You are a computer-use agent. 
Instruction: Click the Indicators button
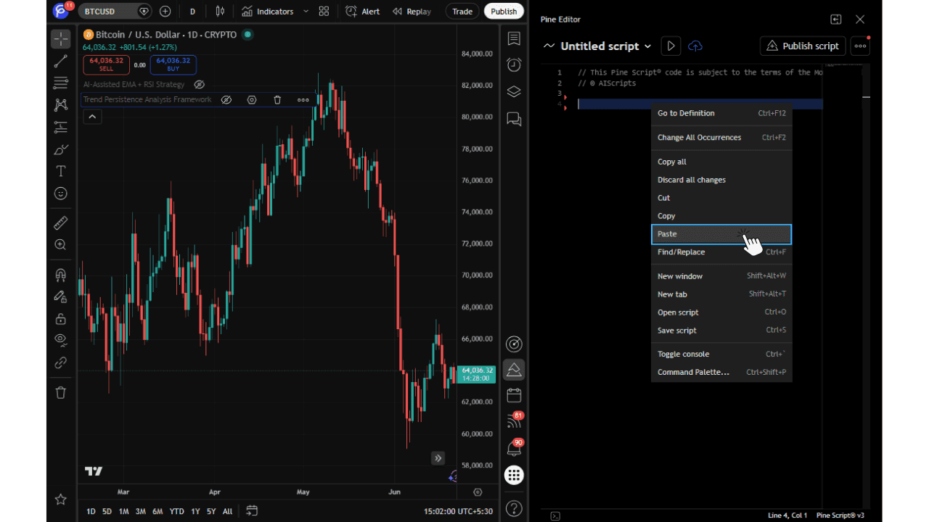click(x=268, y=11)
